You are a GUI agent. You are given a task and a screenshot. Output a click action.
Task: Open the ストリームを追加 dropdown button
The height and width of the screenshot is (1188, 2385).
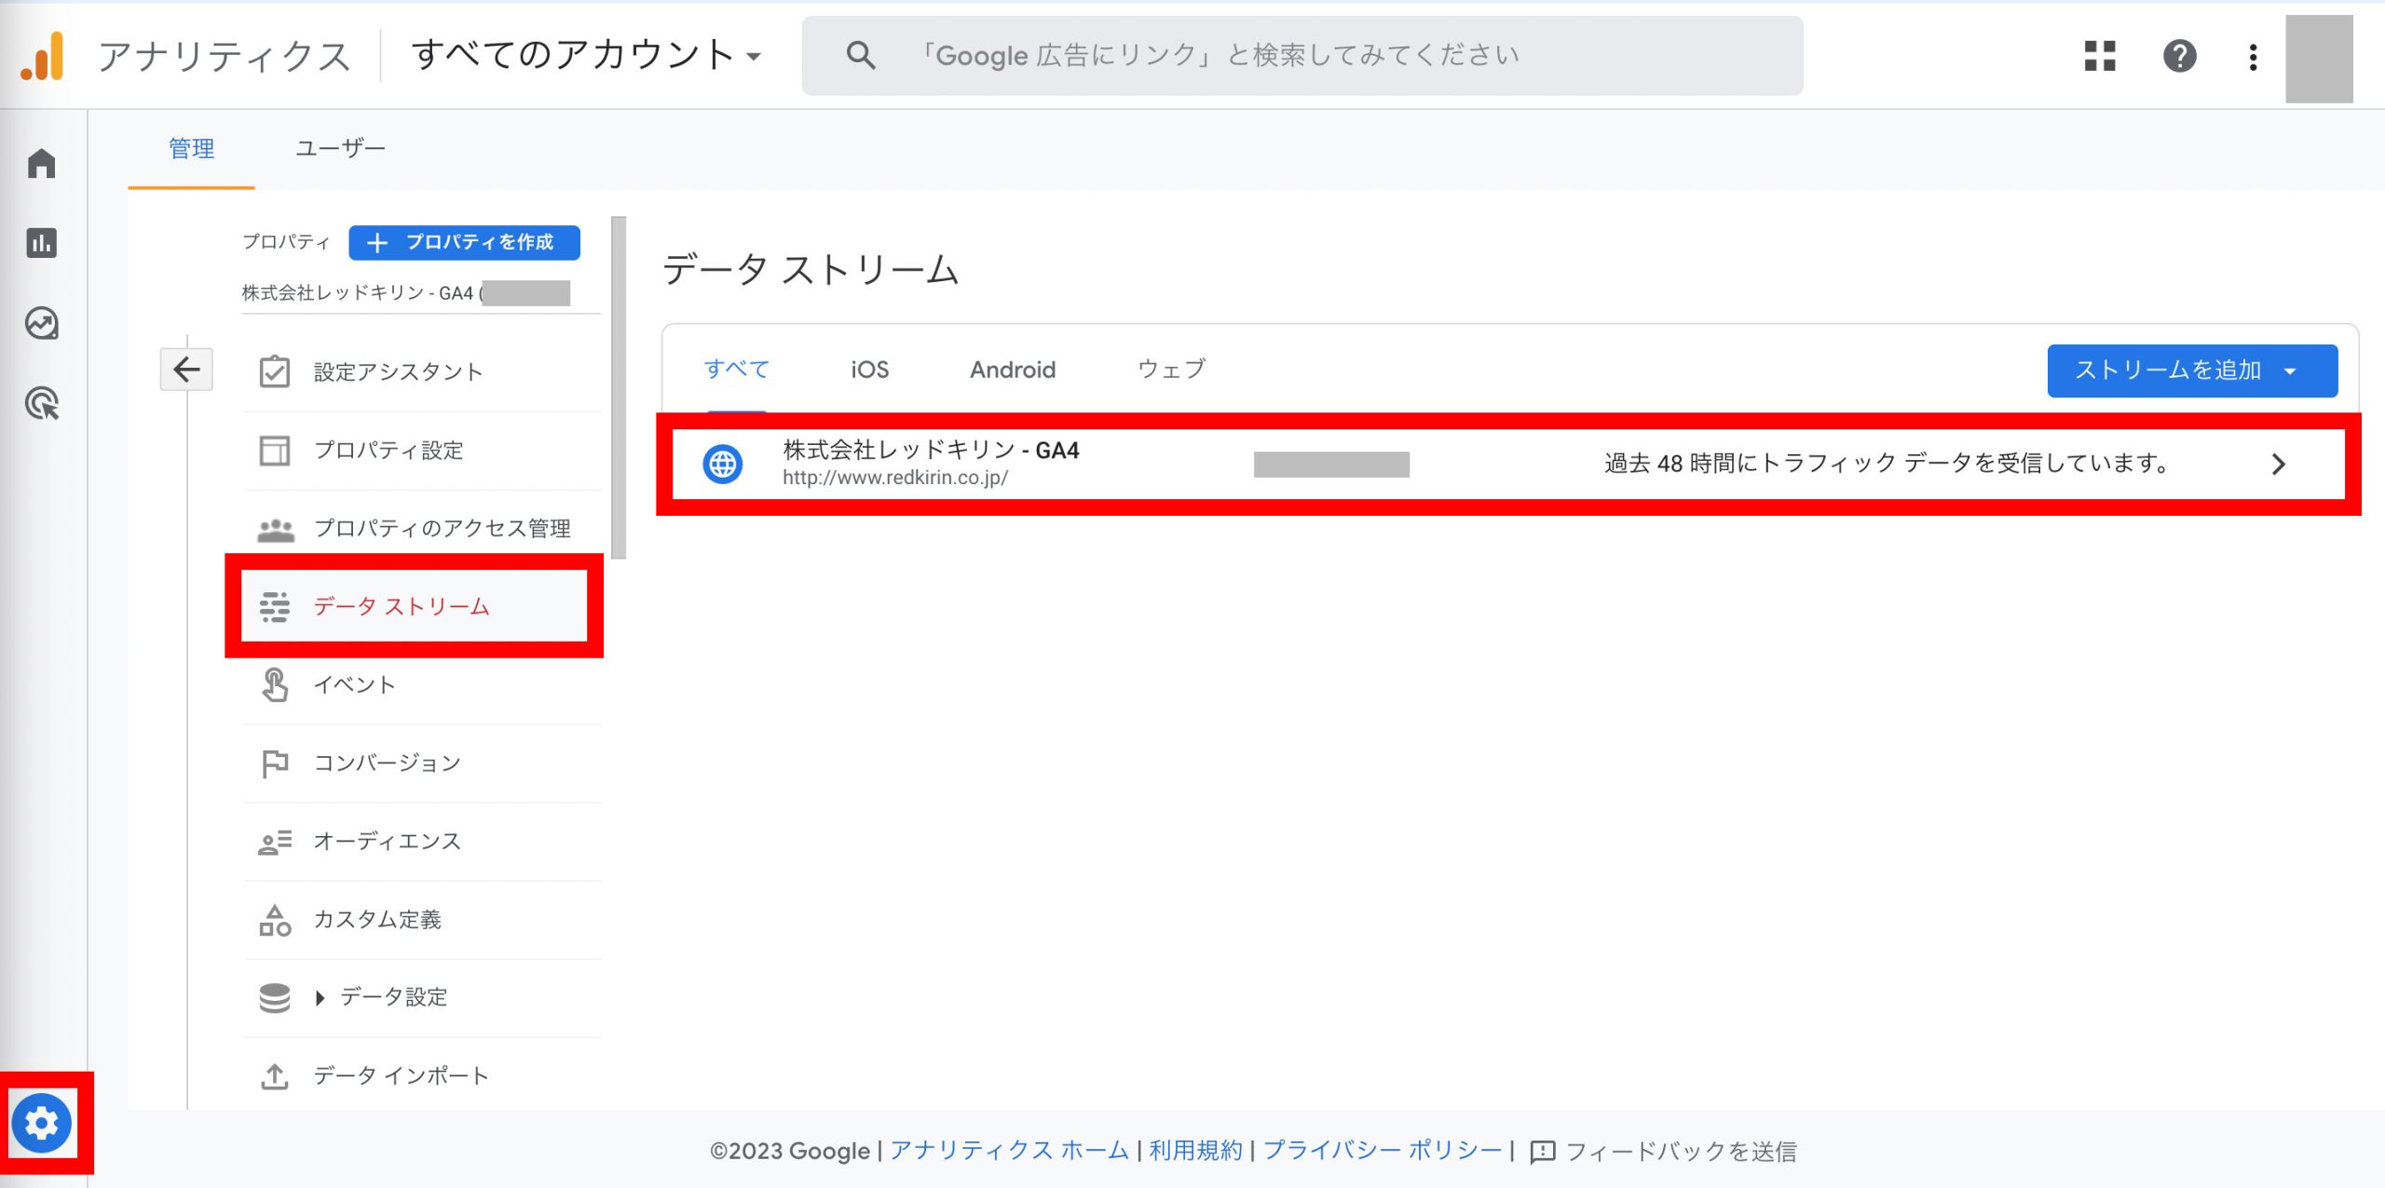point(2192,371)
